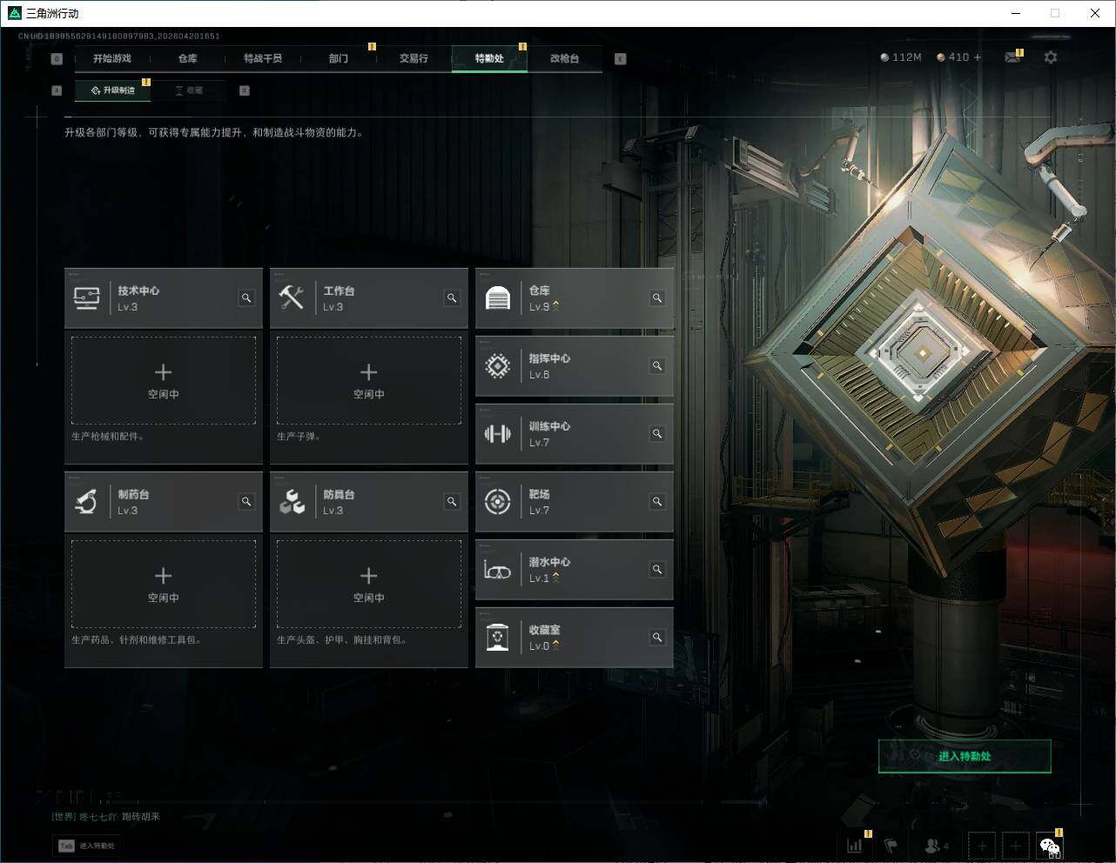
Task: Open details magnifier for 防具台
Action: [x=452, y=502]
